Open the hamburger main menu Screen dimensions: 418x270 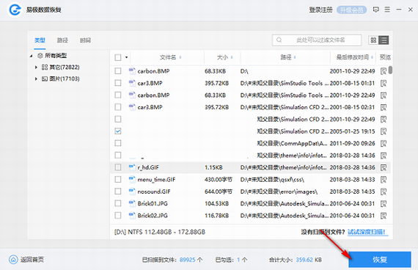click(387, 10)
